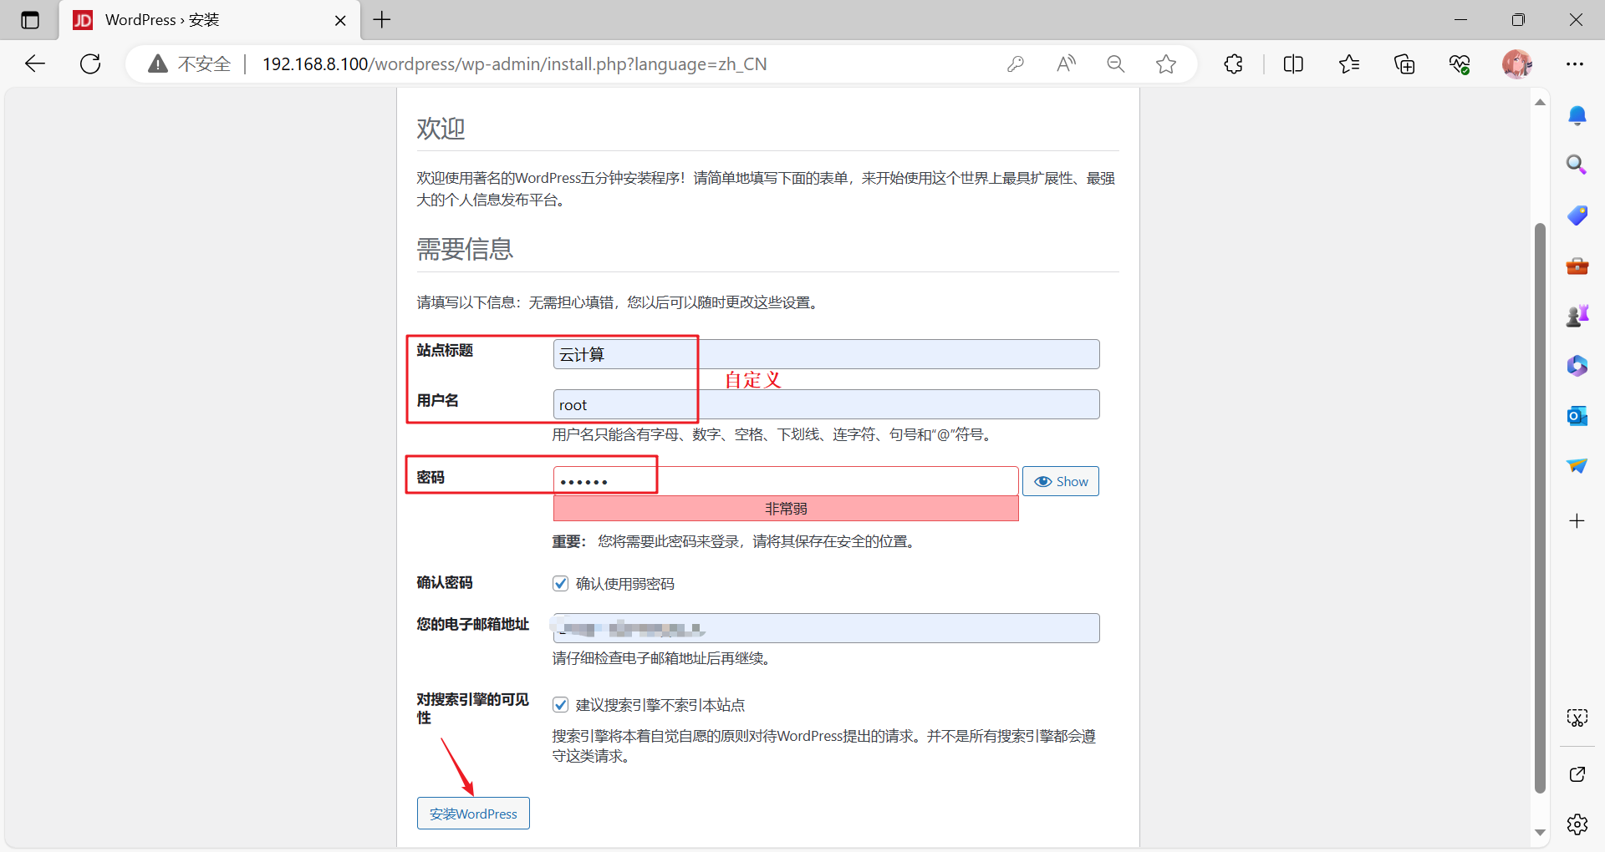This screenshot has width=1605, height=852.
Task: Click the Install WordPress button
Action: click(x=473, y=814)
